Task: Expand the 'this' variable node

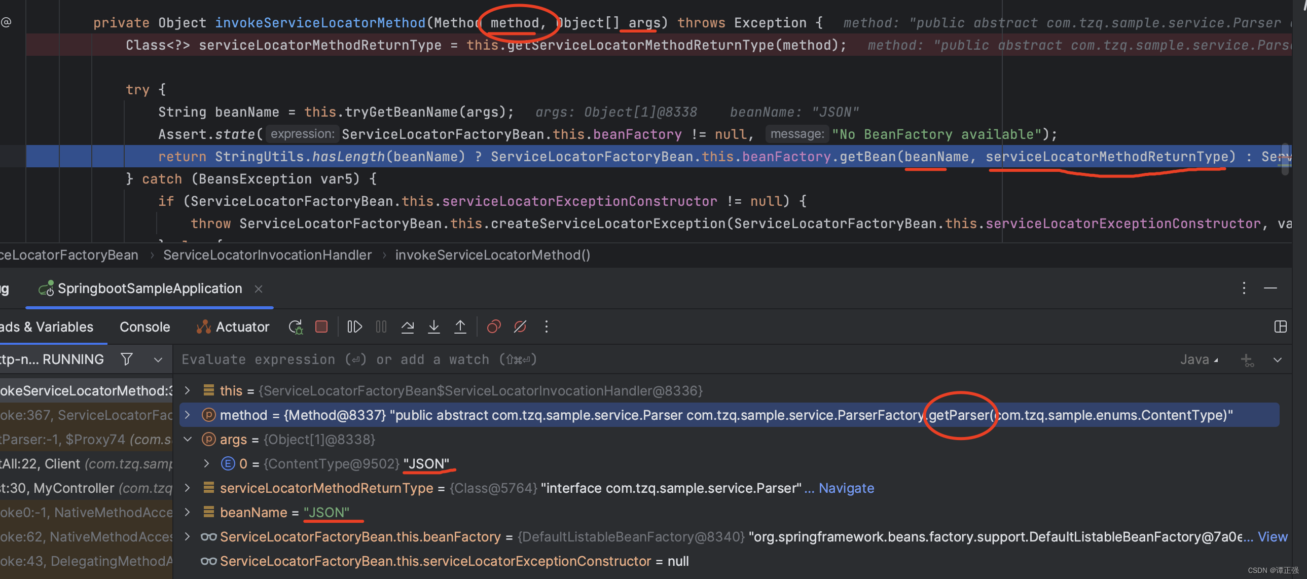Action: coord(187,390)
